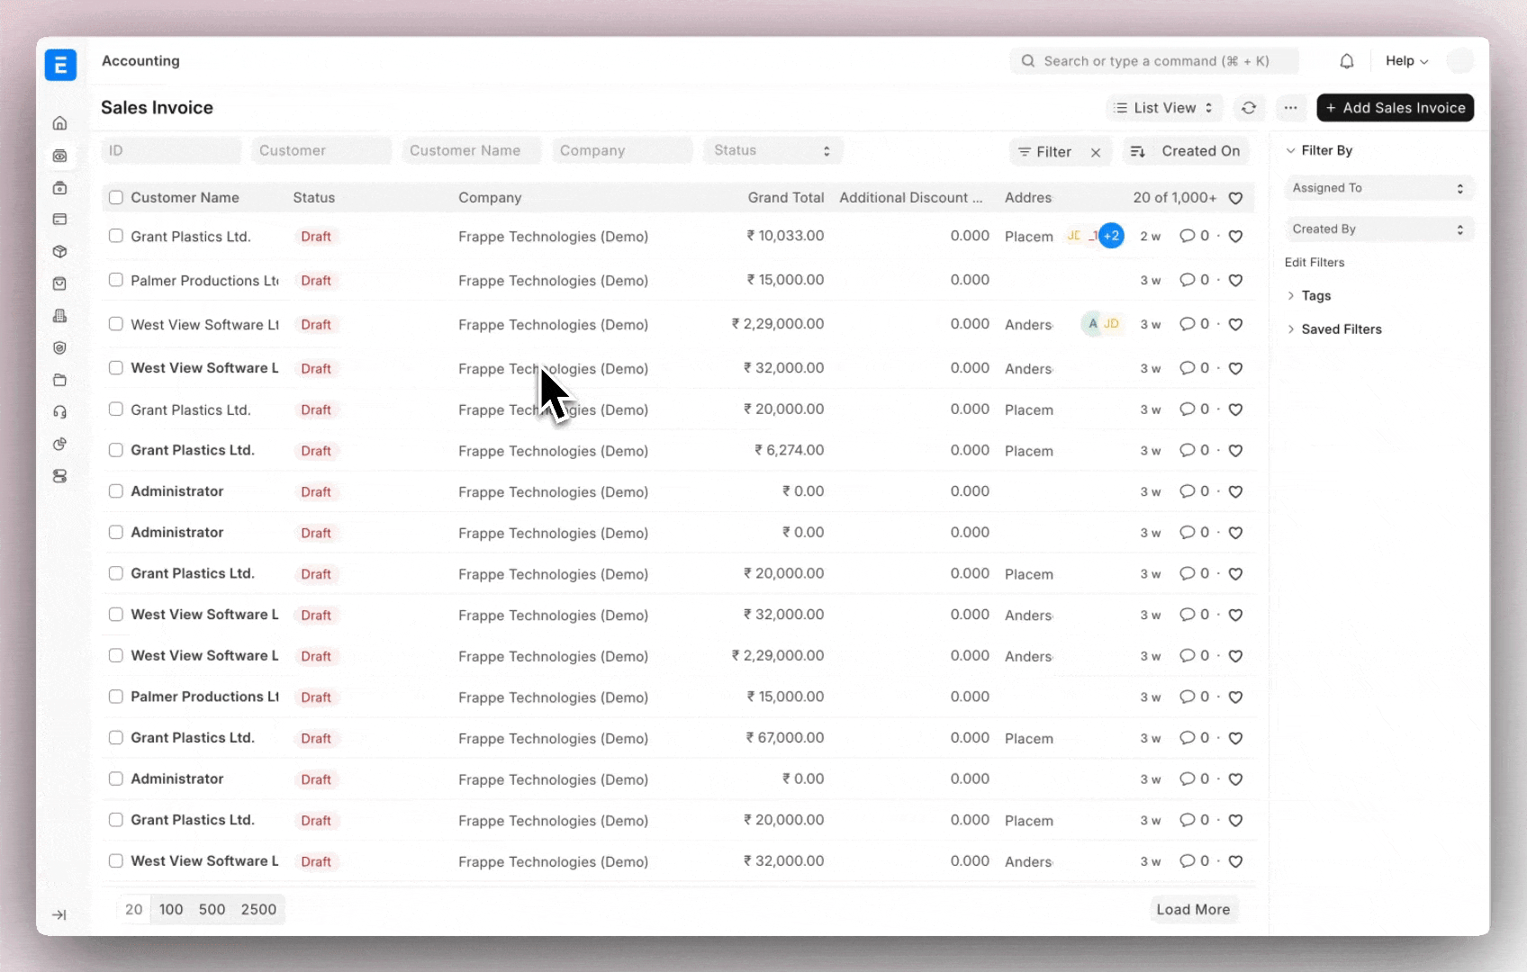Open the three-dot options menu
1527x972 pixels.
tap(1290, 108)
